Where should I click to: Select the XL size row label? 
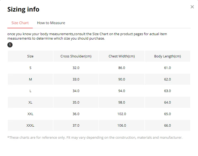point(30,103)
